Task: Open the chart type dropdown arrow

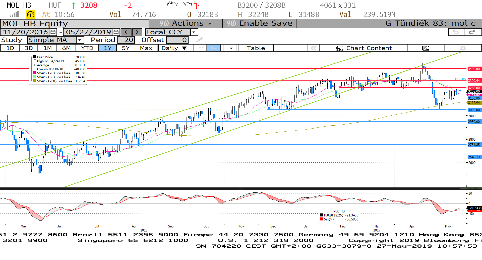Action: click(x=231, y=48)
